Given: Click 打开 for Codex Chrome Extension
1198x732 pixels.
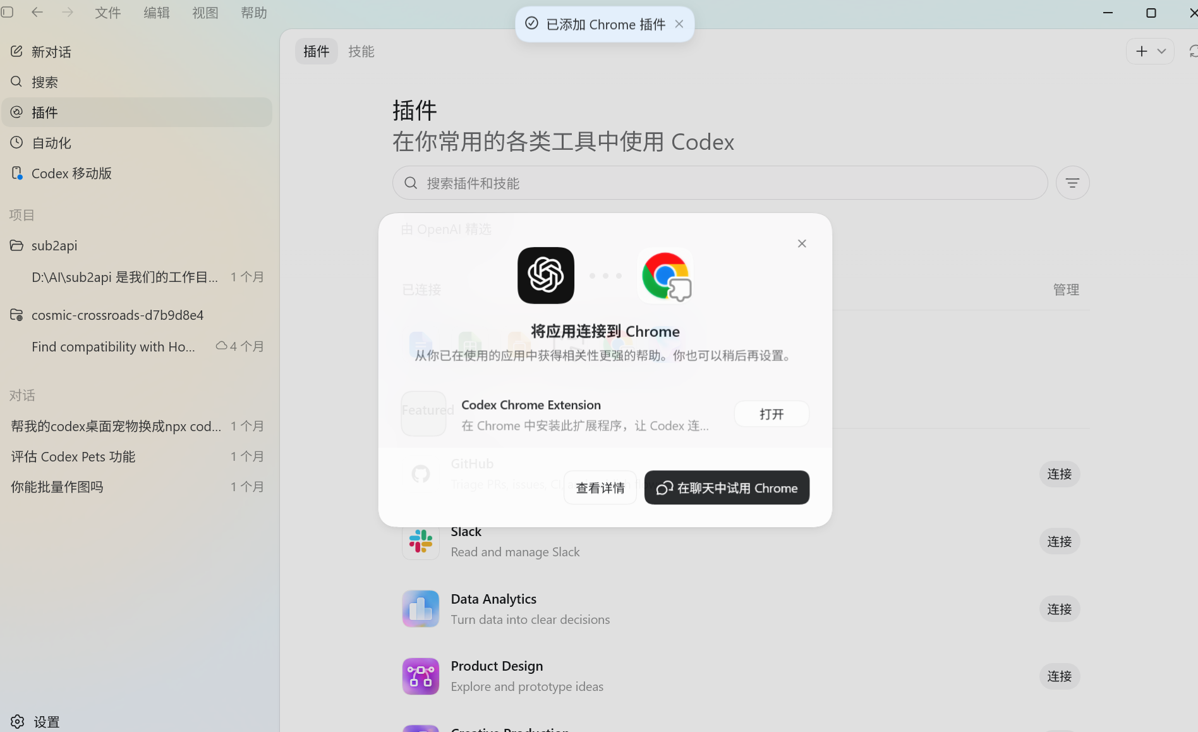Looking at the screenshot, I should pyautogui.click(x=771, y=414).
